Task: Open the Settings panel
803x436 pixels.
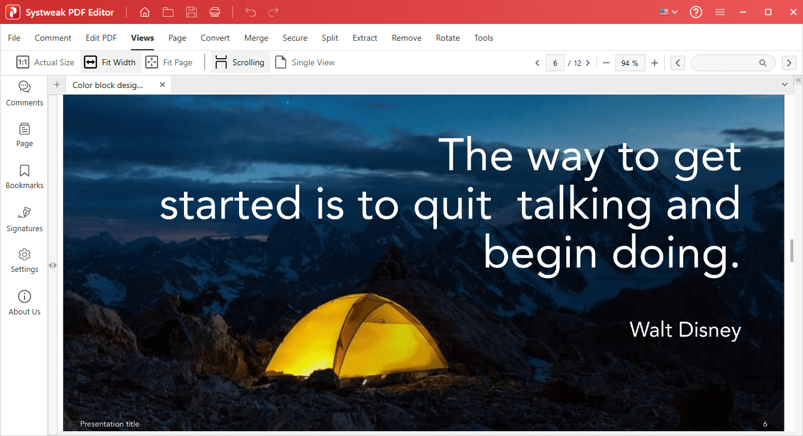Action: click(x=24, y=260)
